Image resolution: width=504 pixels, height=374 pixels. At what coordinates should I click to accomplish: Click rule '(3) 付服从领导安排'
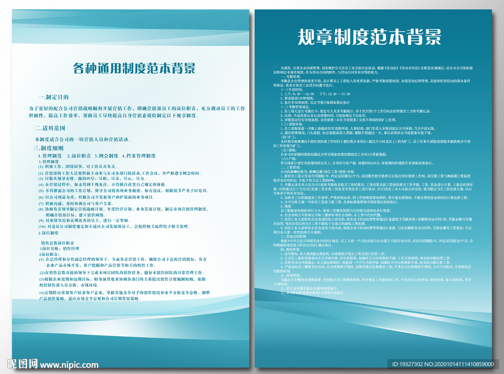click(92, 179)
